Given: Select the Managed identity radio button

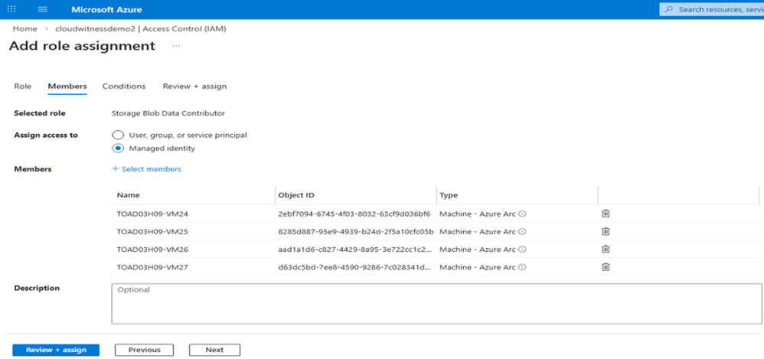Looking at the screenshot, I should coord(118,148).
